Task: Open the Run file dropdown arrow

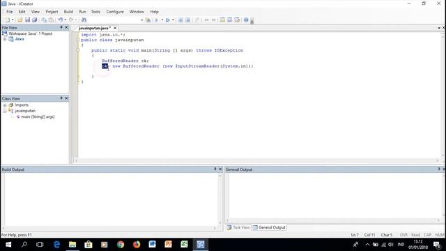Action: click(x=162, y=20)
